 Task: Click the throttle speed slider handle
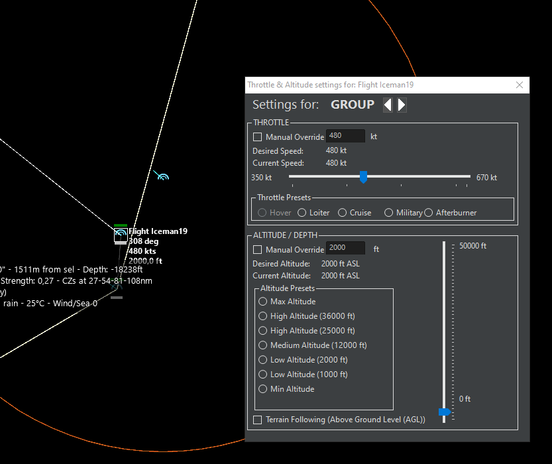click(363, 177)
